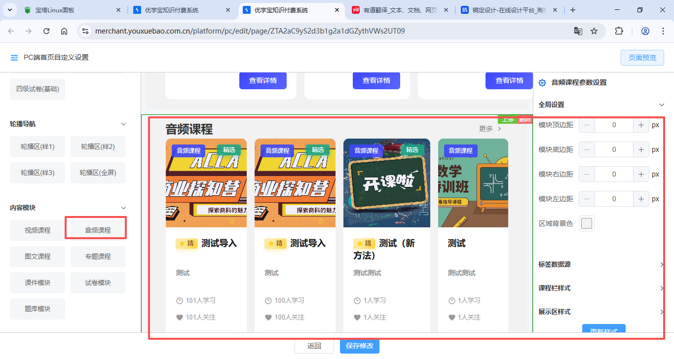This screenshot has height=359, width=674.
Task: Click the home page icon
Action: point(64,31)
